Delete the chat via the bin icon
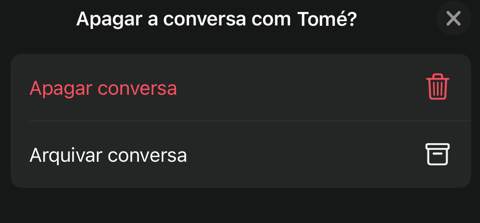480x223 pixels. [438, 87]
